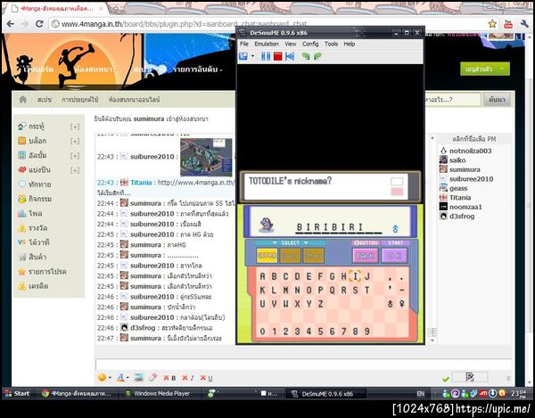
Task: Click the rotate left green arrow icon
Action: (x=306, y=56)
